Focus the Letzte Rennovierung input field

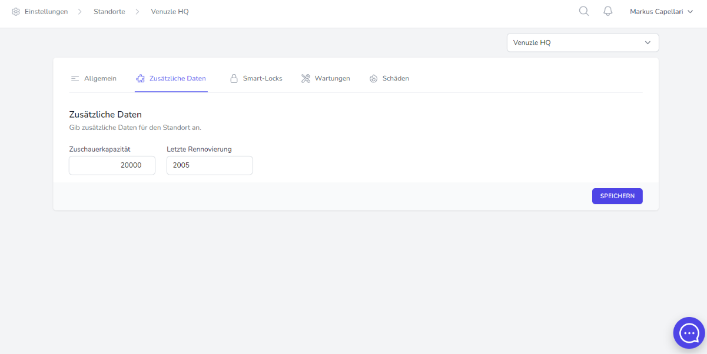coord(210,165)
